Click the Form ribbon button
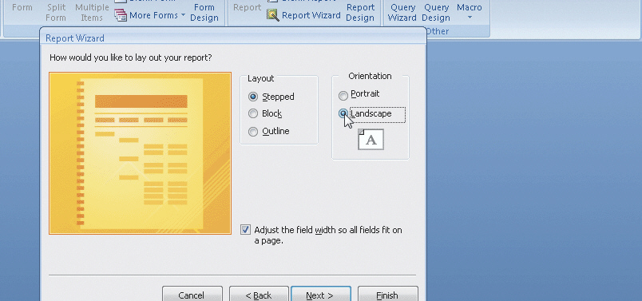This screenshot has height=301, width=642. coord(22,7)
